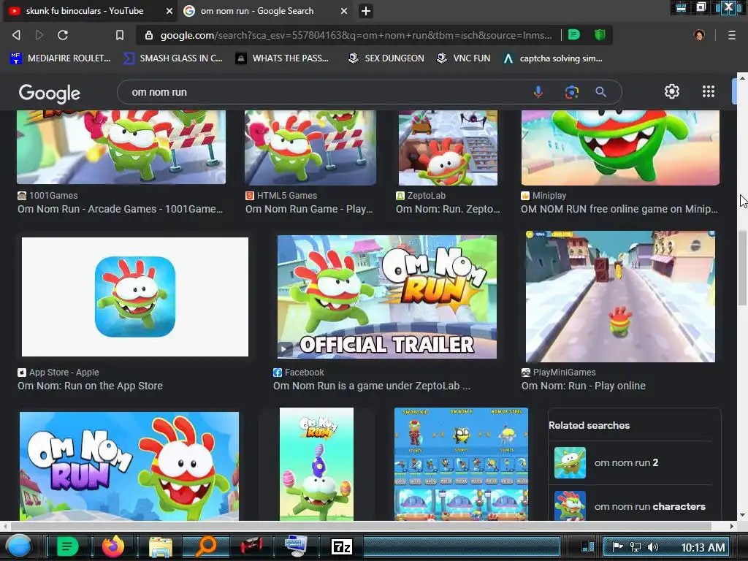The height and width of the screenshot is (561, 748).
Task: Click the address bar URL field
Action: pyautogui.click(x=356, y=35)
